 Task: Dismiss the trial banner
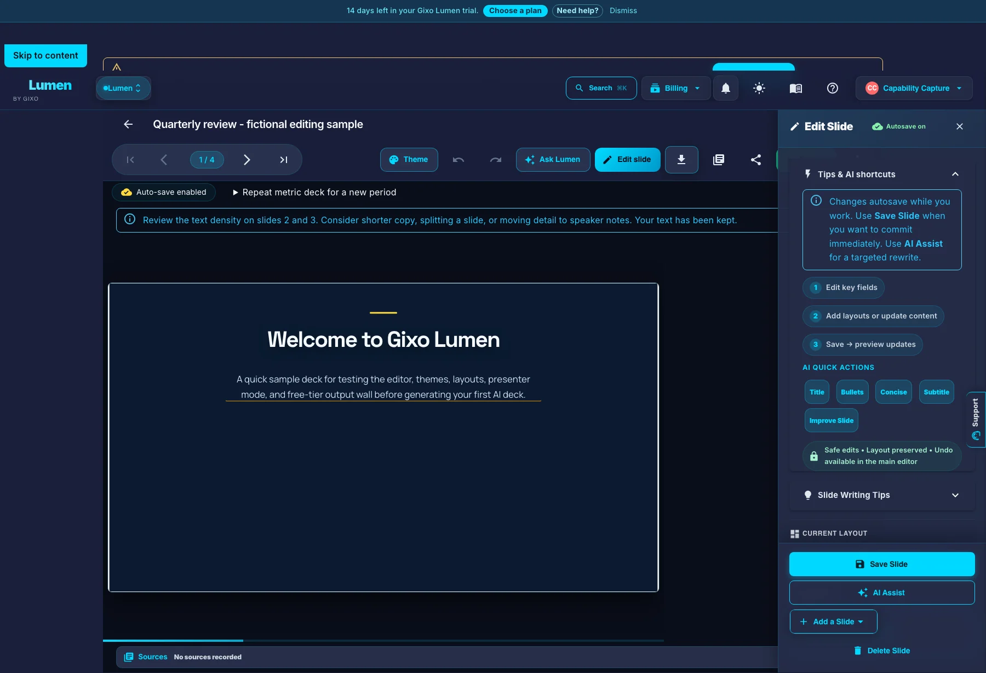pyautogui.click(x=623, y=10)
